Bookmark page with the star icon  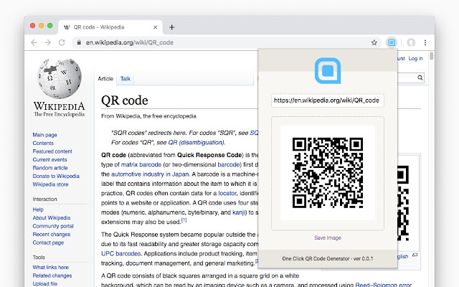[374, 43]
